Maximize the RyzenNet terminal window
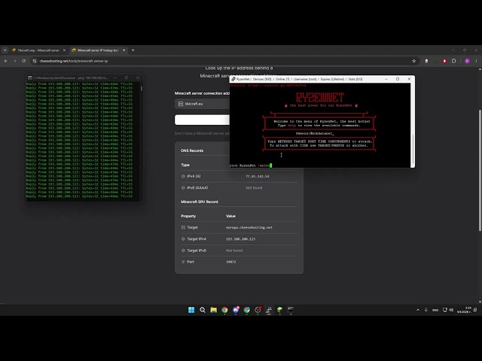The width and height of the screenshot is (482, 361). 398,79
